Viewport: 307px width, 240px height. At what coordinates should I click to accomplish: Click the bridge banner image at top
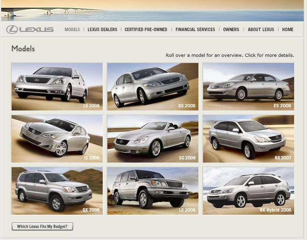(153, 11)
